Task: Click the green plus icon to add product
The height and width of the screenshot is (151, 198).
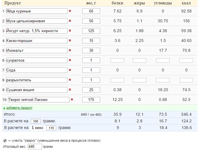Action: (4, 108)
